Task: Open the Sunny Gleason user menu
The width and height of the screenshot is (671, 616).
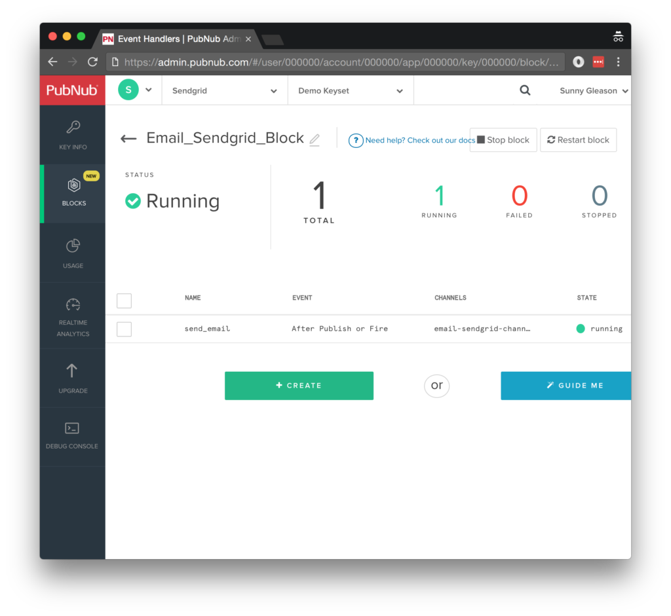Action: (x=594, y=91)
